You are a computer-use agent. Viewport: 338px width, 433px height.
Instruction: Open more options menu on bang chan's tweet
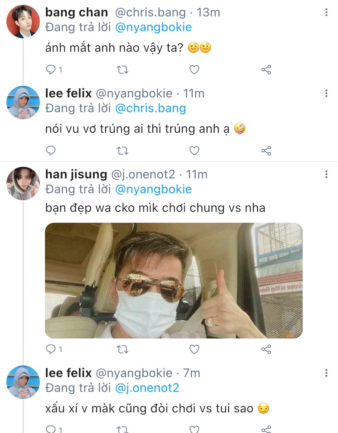(326, 12)
